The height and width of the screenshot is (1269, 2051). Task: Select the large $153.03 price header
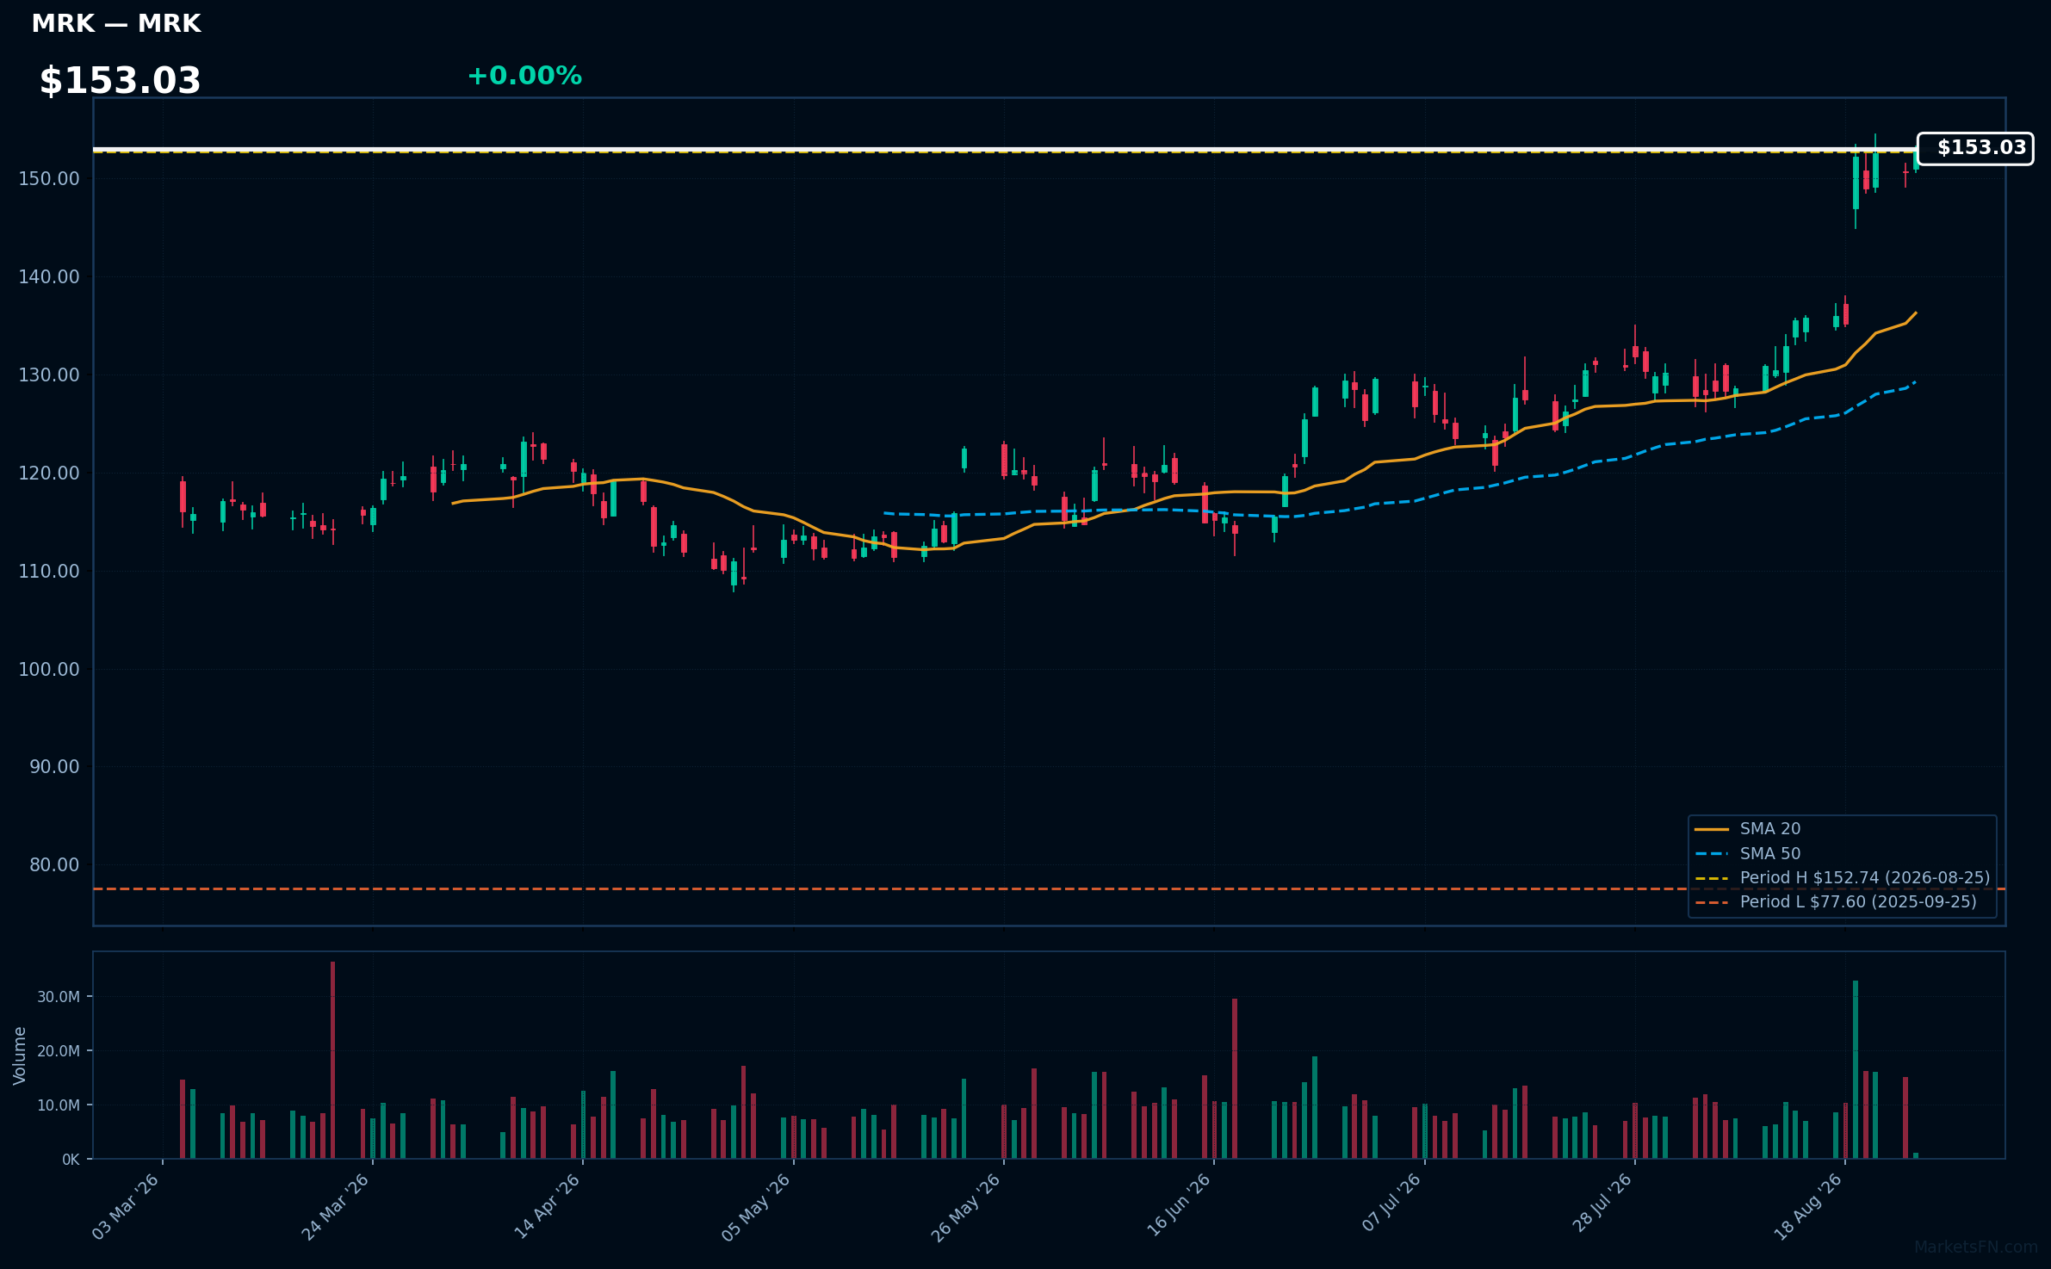(x=120, y=81)
